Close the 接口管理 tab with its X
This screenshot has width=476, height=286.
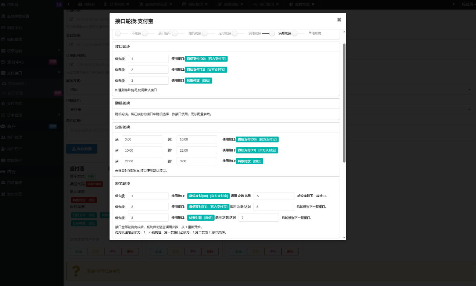(277, 4)
